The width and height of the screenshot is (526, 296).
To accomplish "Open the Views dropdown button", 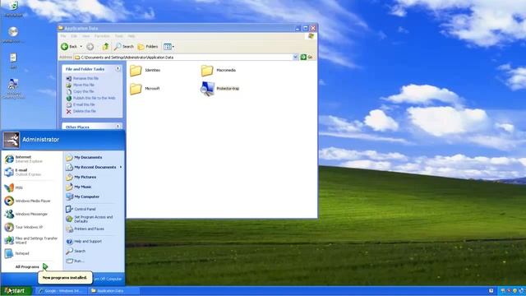I will [x=168, y=47].
